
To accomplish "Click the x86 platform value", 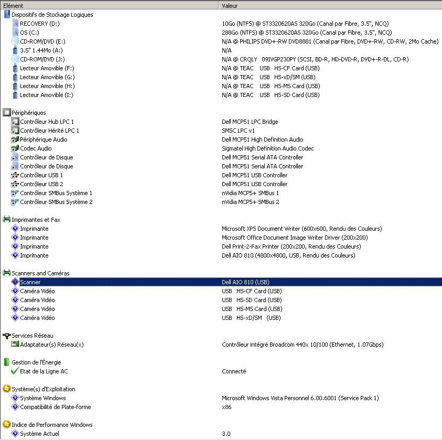I will pos(227,407).
